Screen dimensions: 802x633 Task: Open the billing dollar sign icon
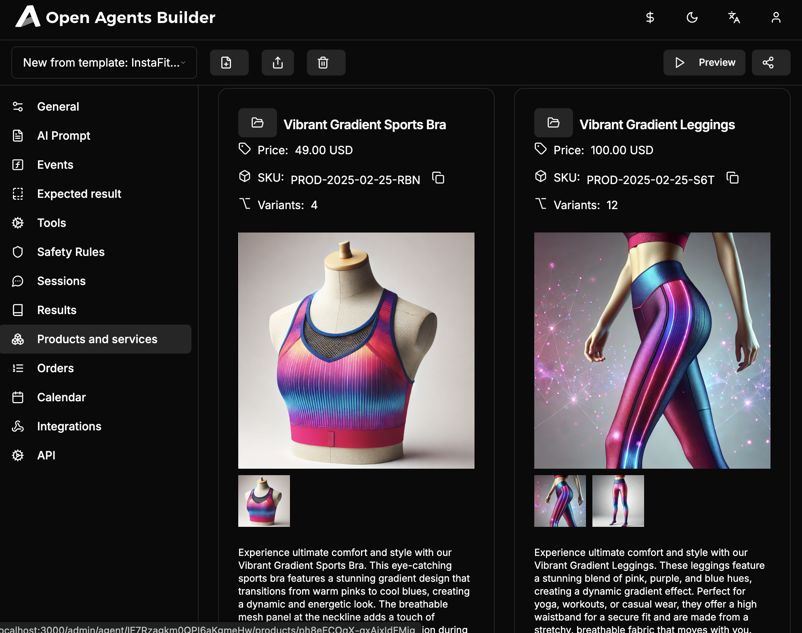coord(650,17)
